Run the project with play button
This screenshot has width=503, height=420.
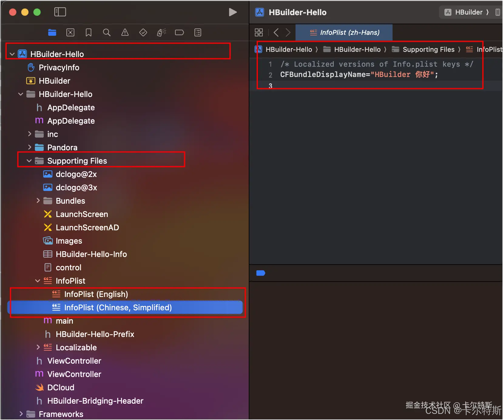point(233,12)
